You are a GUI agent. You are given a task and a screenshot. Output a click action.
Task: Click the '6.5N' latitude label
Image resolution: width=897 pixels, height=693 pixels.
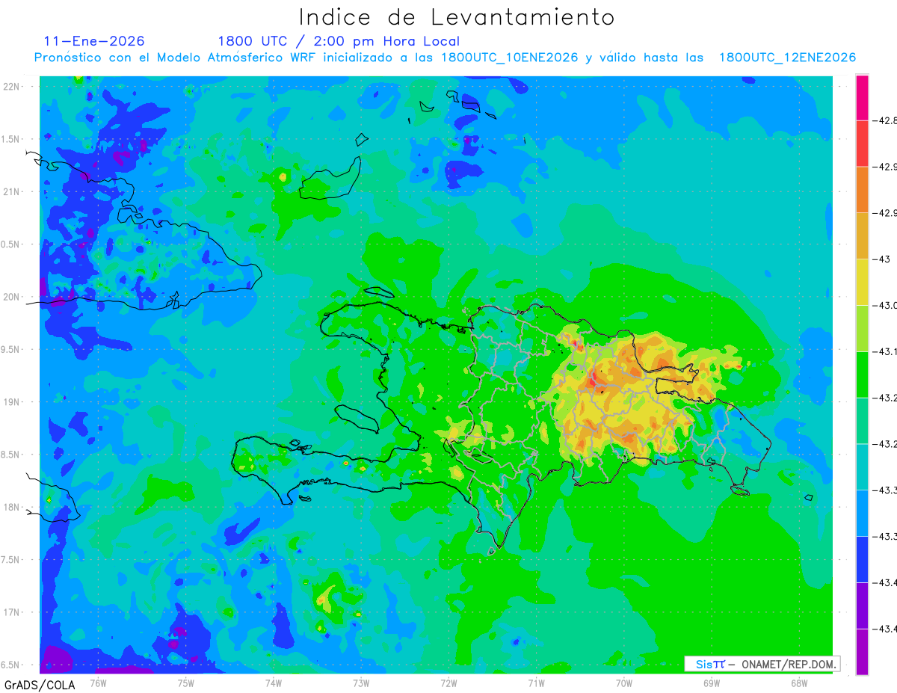coord(10,665)
